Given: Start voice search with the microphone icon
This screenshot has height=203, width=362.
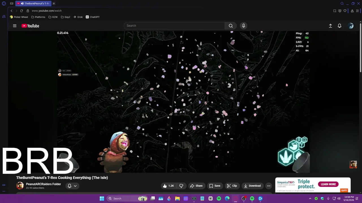Looking at the screenshot, I should click(x=244, y=26).
